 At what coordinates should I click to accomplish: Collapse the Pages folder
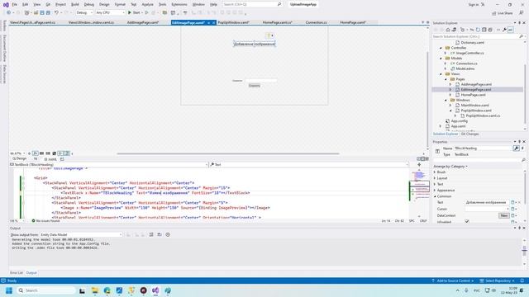tap(446, 79)
